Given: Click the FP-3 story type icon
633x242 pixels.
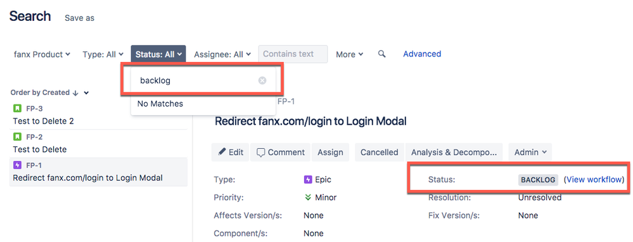Looking at the screenshot, I should 17,108.
